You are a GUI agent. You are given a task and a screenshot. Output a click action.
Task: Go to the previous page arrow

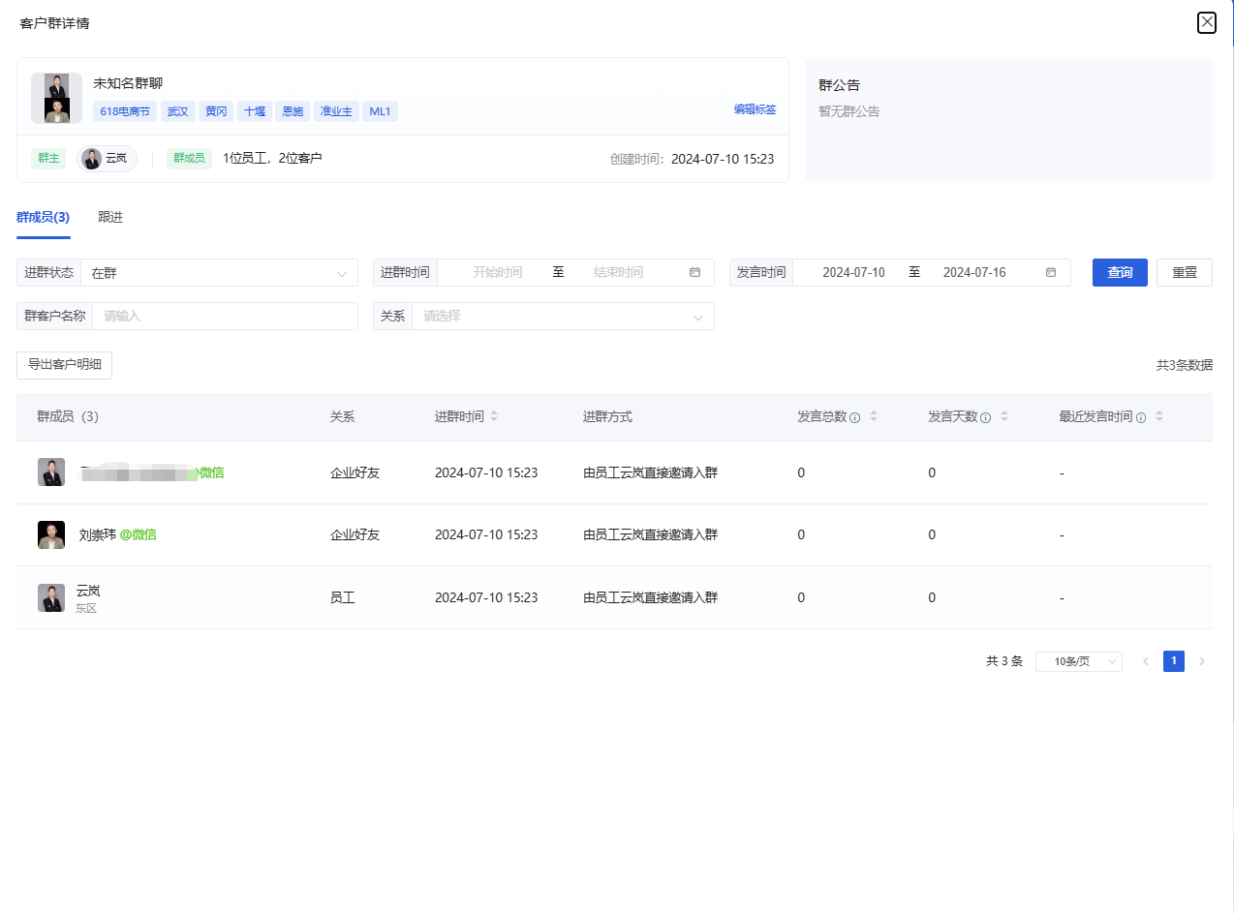click(x=1146, y=661)
